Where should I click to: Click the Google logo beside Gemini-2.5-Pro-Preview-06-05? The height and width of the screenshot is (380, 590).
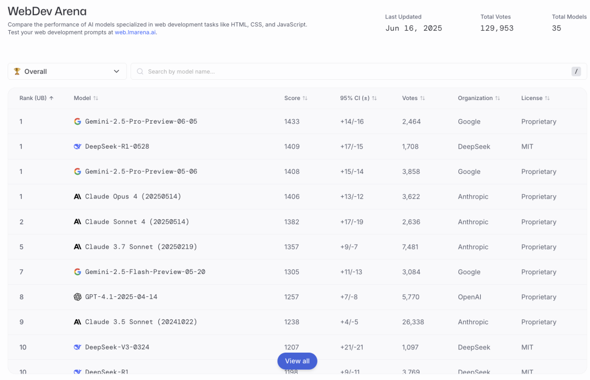[78, 121]
